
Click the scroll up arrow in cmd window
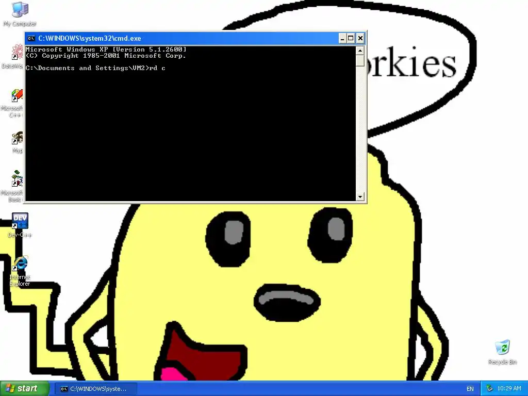pyautogui.click(x=360, y=51)
